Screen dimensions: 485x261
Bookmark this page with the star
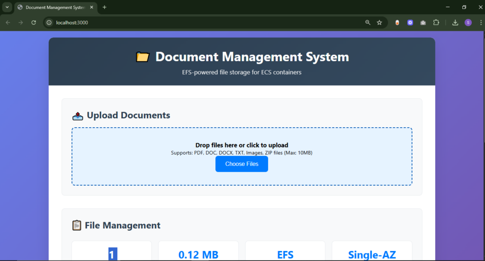point(379,23)
